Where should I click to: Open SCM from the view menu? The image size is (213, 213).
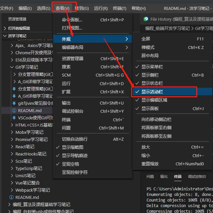(92, 75)
